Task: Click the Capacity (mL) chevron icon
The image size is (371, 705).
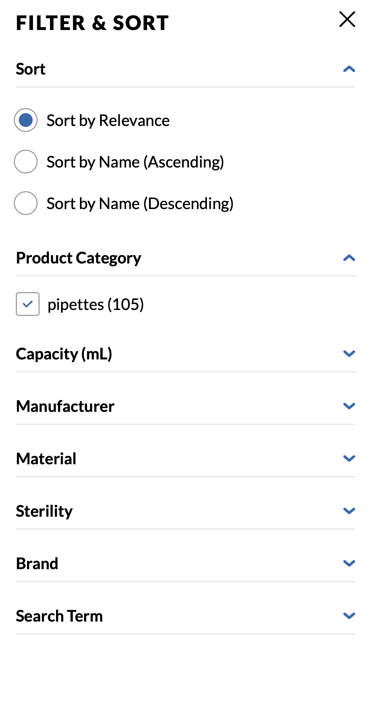Action: click(349, 353)
